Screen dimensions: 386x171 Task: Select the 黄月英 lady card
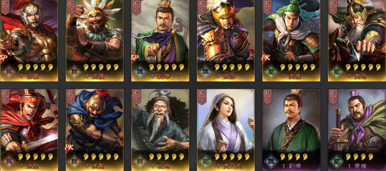(226, 130)
